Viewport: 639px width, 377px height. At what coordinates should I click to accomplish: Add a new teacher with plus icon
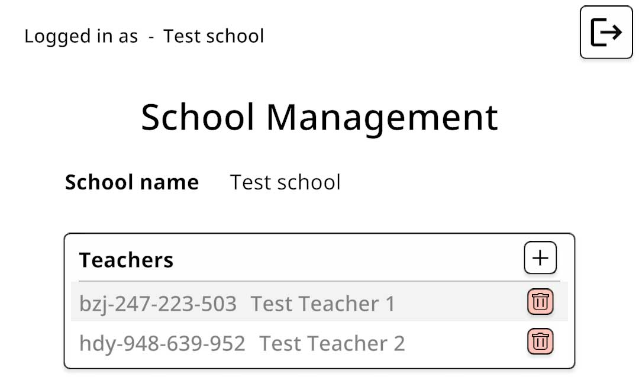[540, 257]
